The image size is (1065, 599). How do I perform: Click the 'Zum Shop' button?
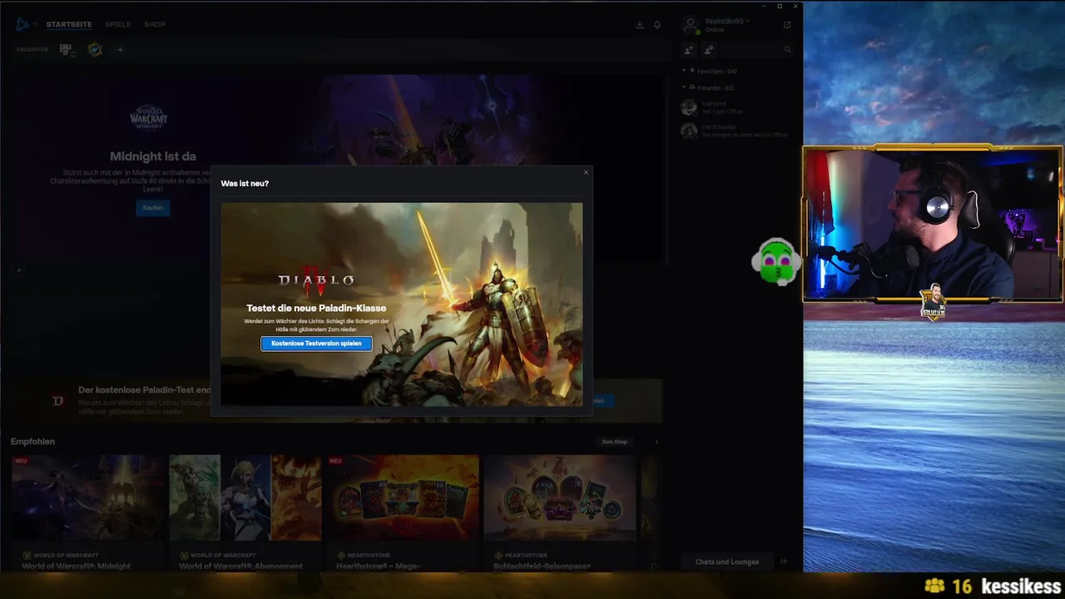[615, 442]
